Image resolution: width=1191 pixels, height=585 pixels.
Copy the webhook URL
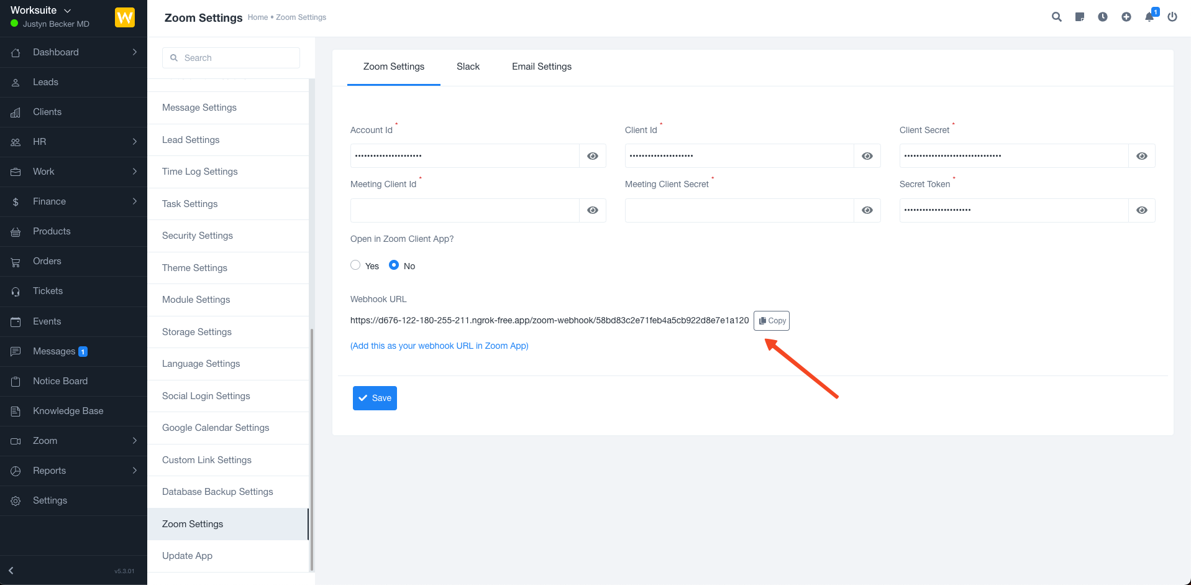tap(772, 321)
